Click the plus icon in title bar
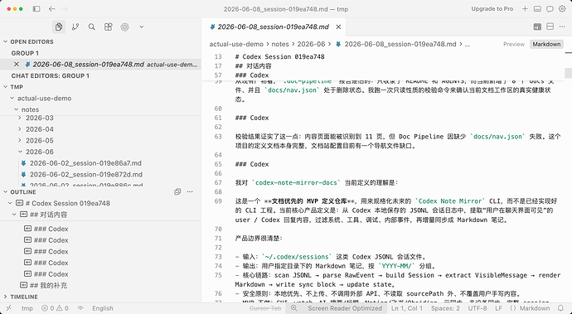572x314 pixels. (525, 9)
